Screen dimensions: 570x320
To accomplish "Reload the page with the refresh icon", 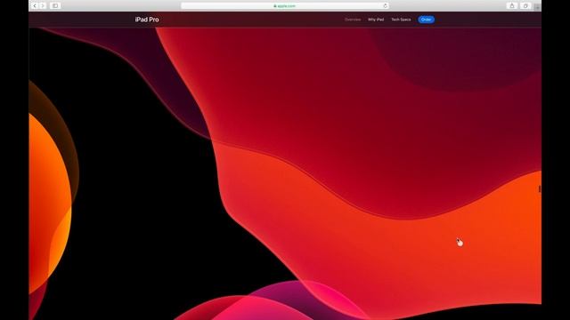I will click(386, 6).
